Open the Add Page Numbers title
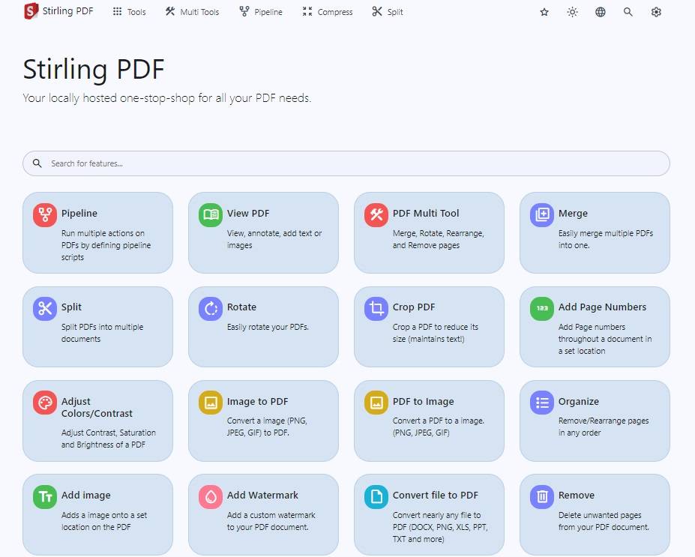 tap(602, 307)
